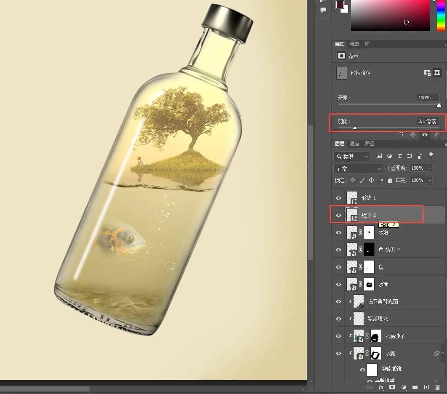Click the add layer mask icon
447x394 pixels.
tap(392, 387)
